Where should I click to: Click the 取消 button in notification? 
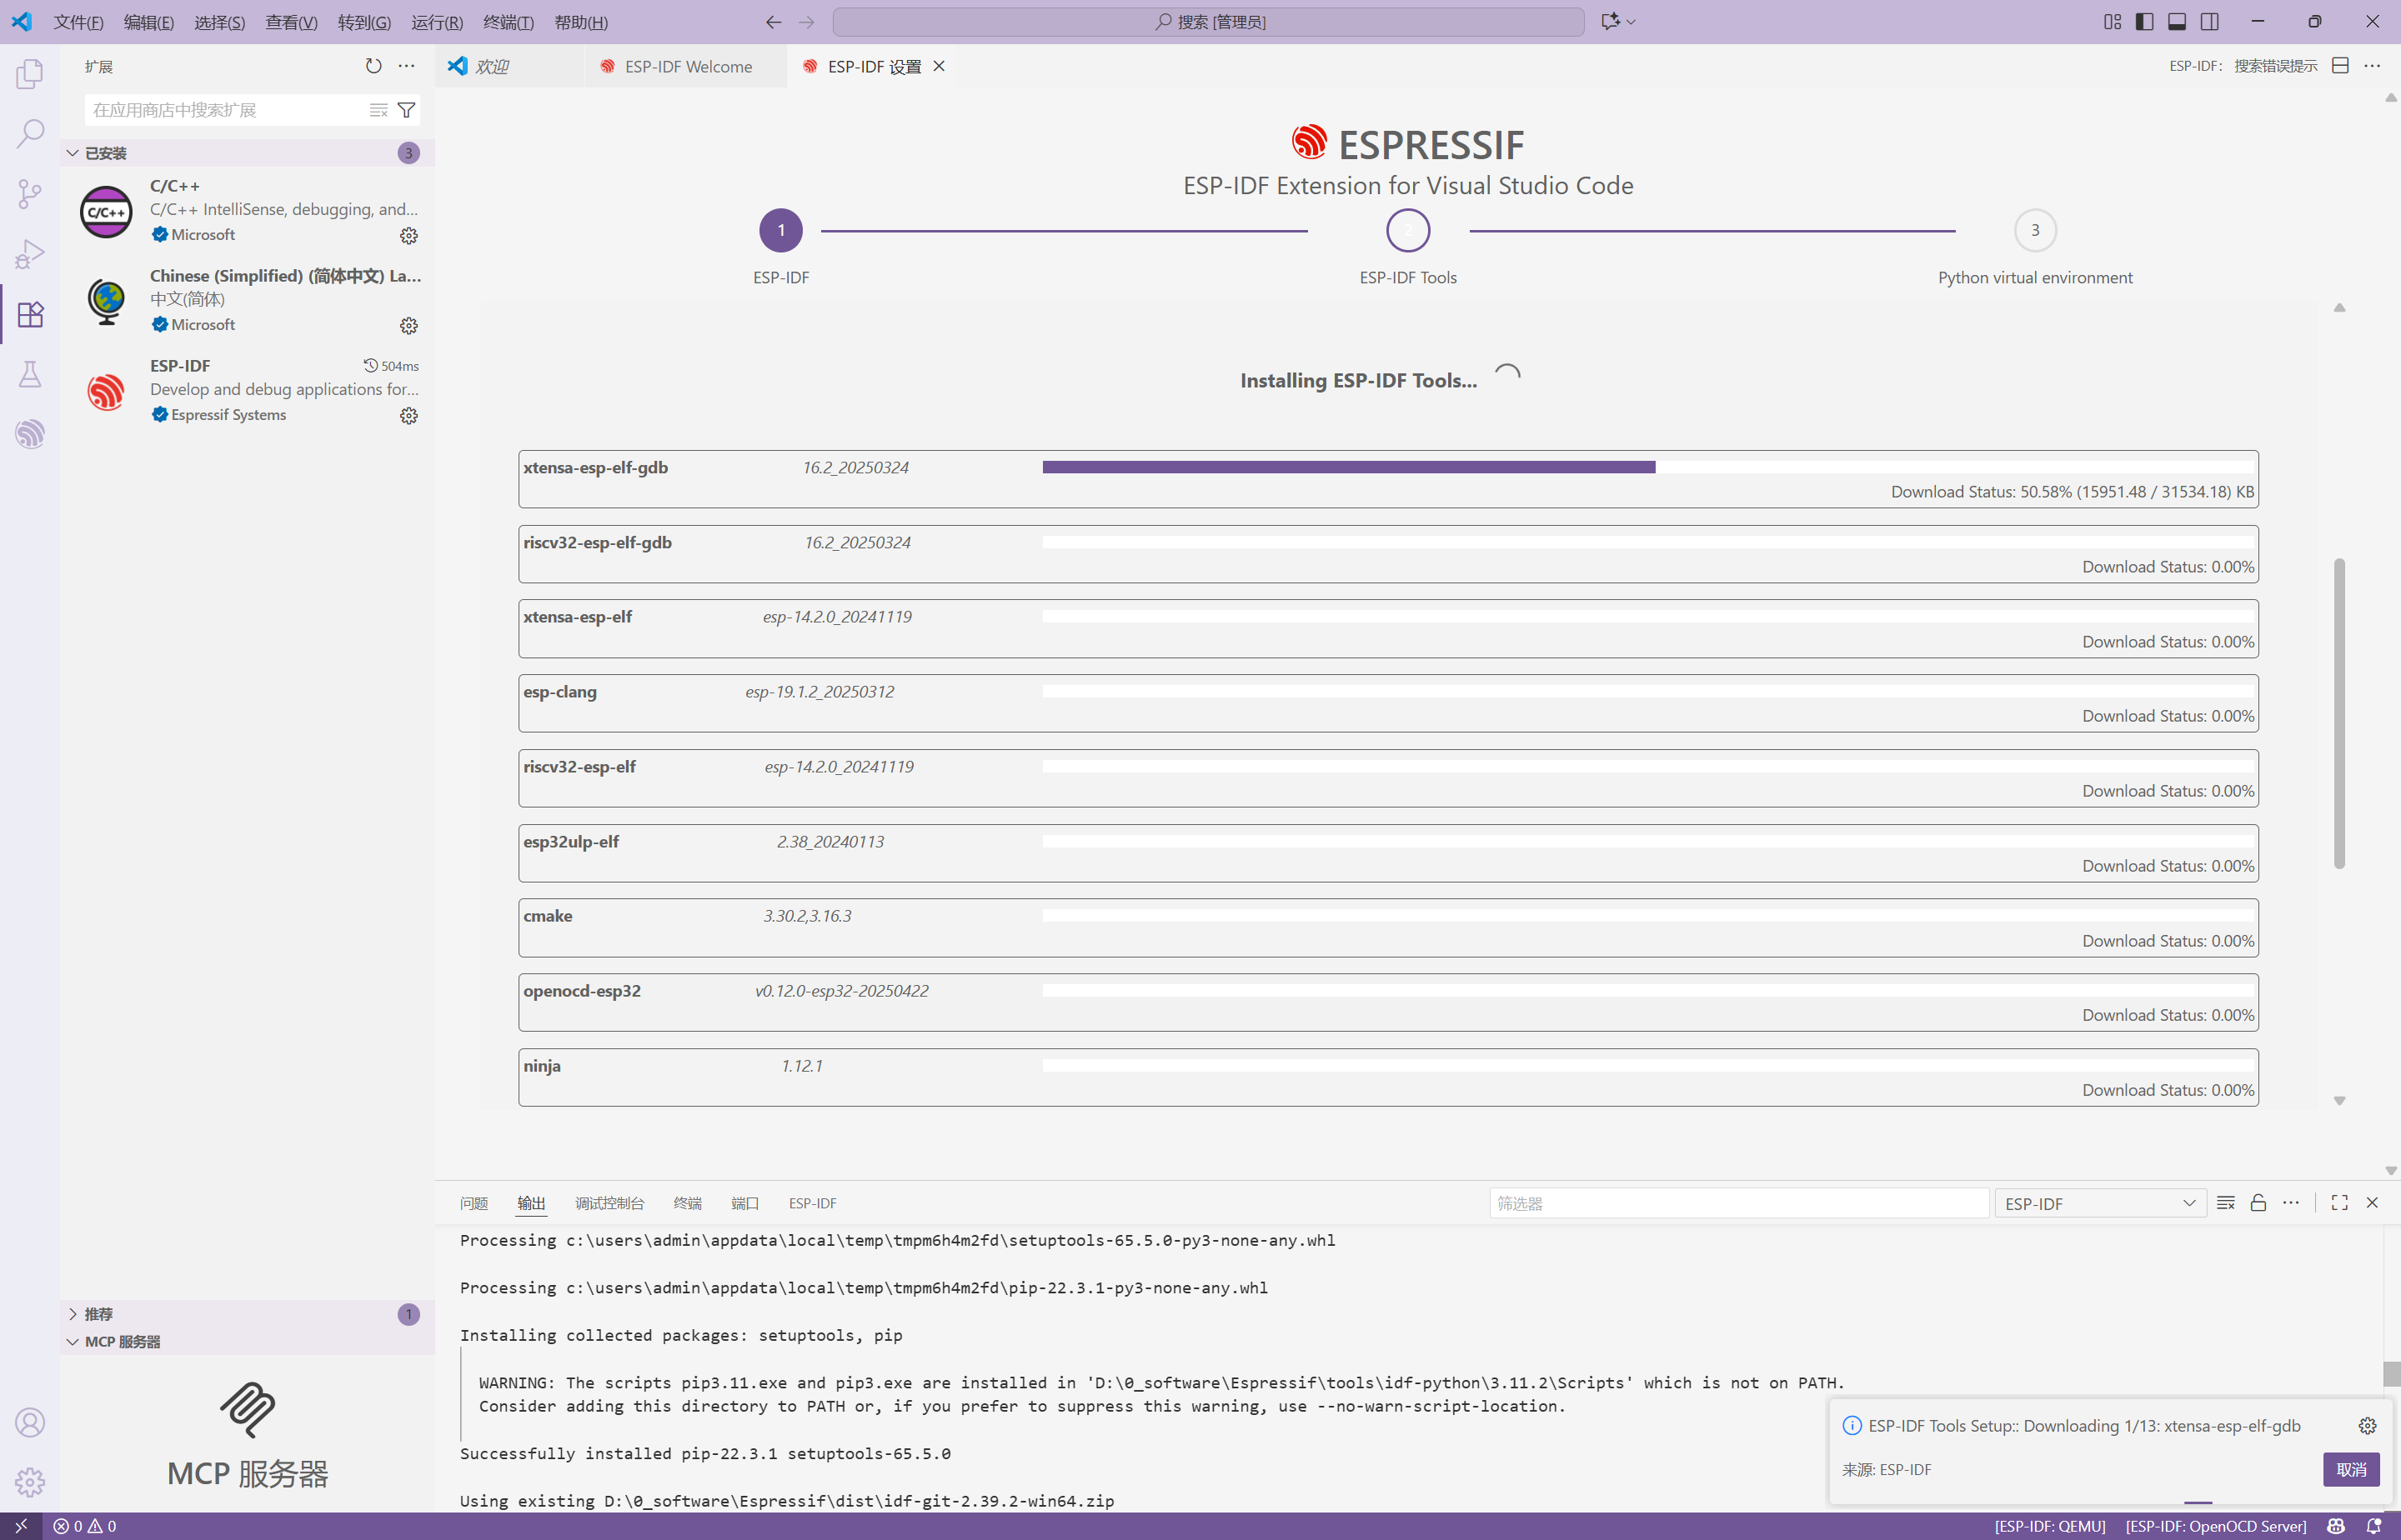coord(2350,1469)
